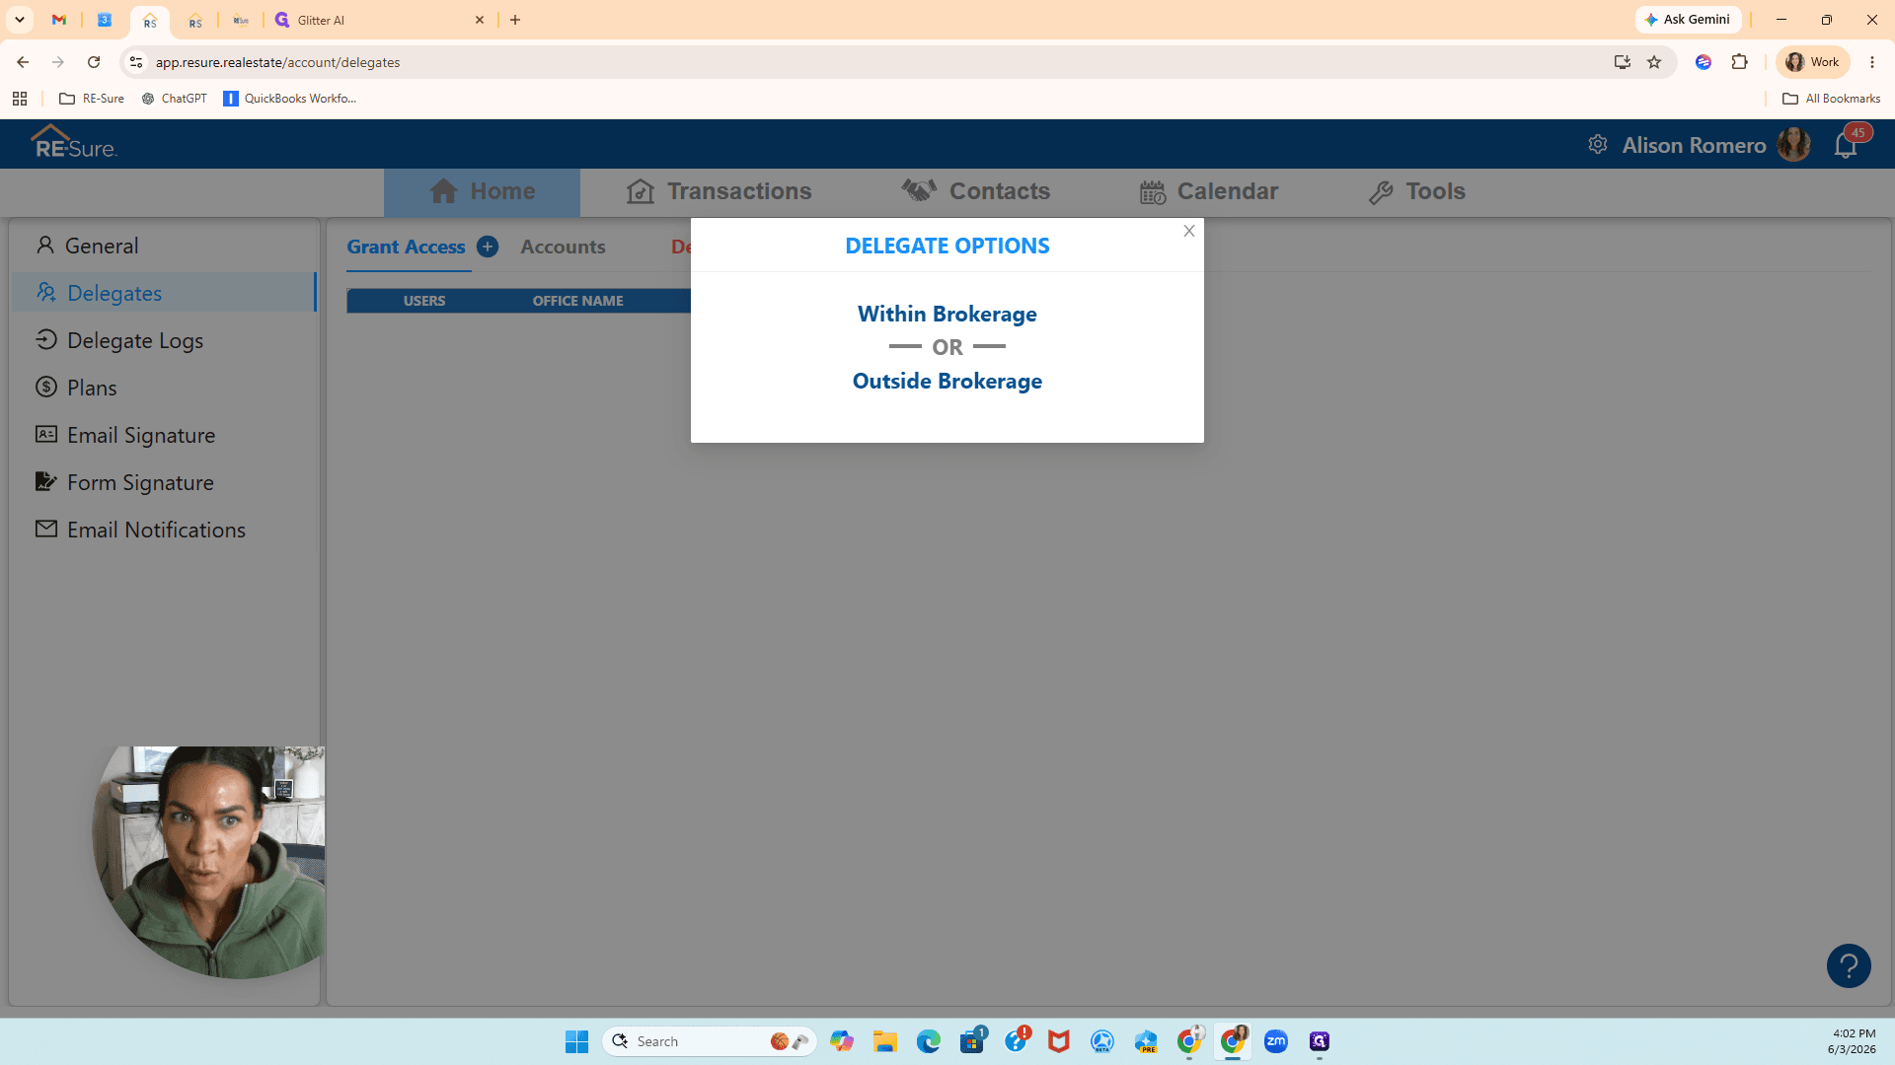
Task: Choose Within Brokerage delegate option
Action: [x=947, y=314]
